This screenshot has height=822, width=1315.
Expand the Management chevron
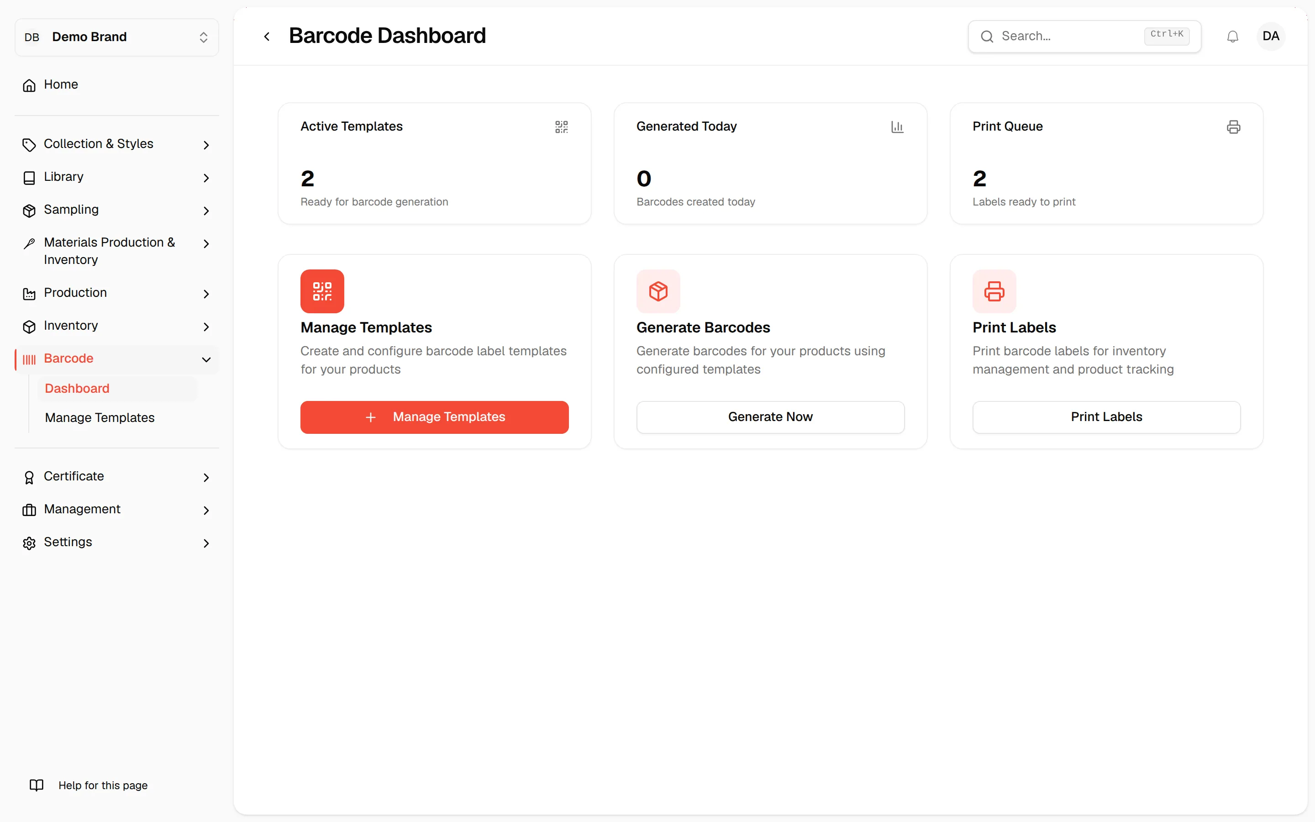[x=206, y=510]
